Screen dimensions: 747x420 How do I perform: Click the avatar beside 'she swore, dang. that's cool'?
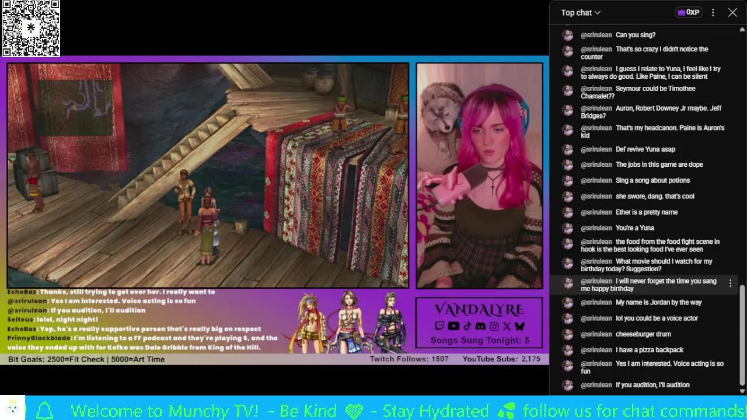click(x=567, y=197)
